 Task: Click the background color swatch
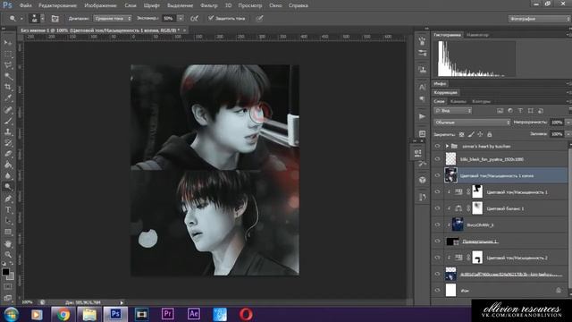(x=11, y=276)
